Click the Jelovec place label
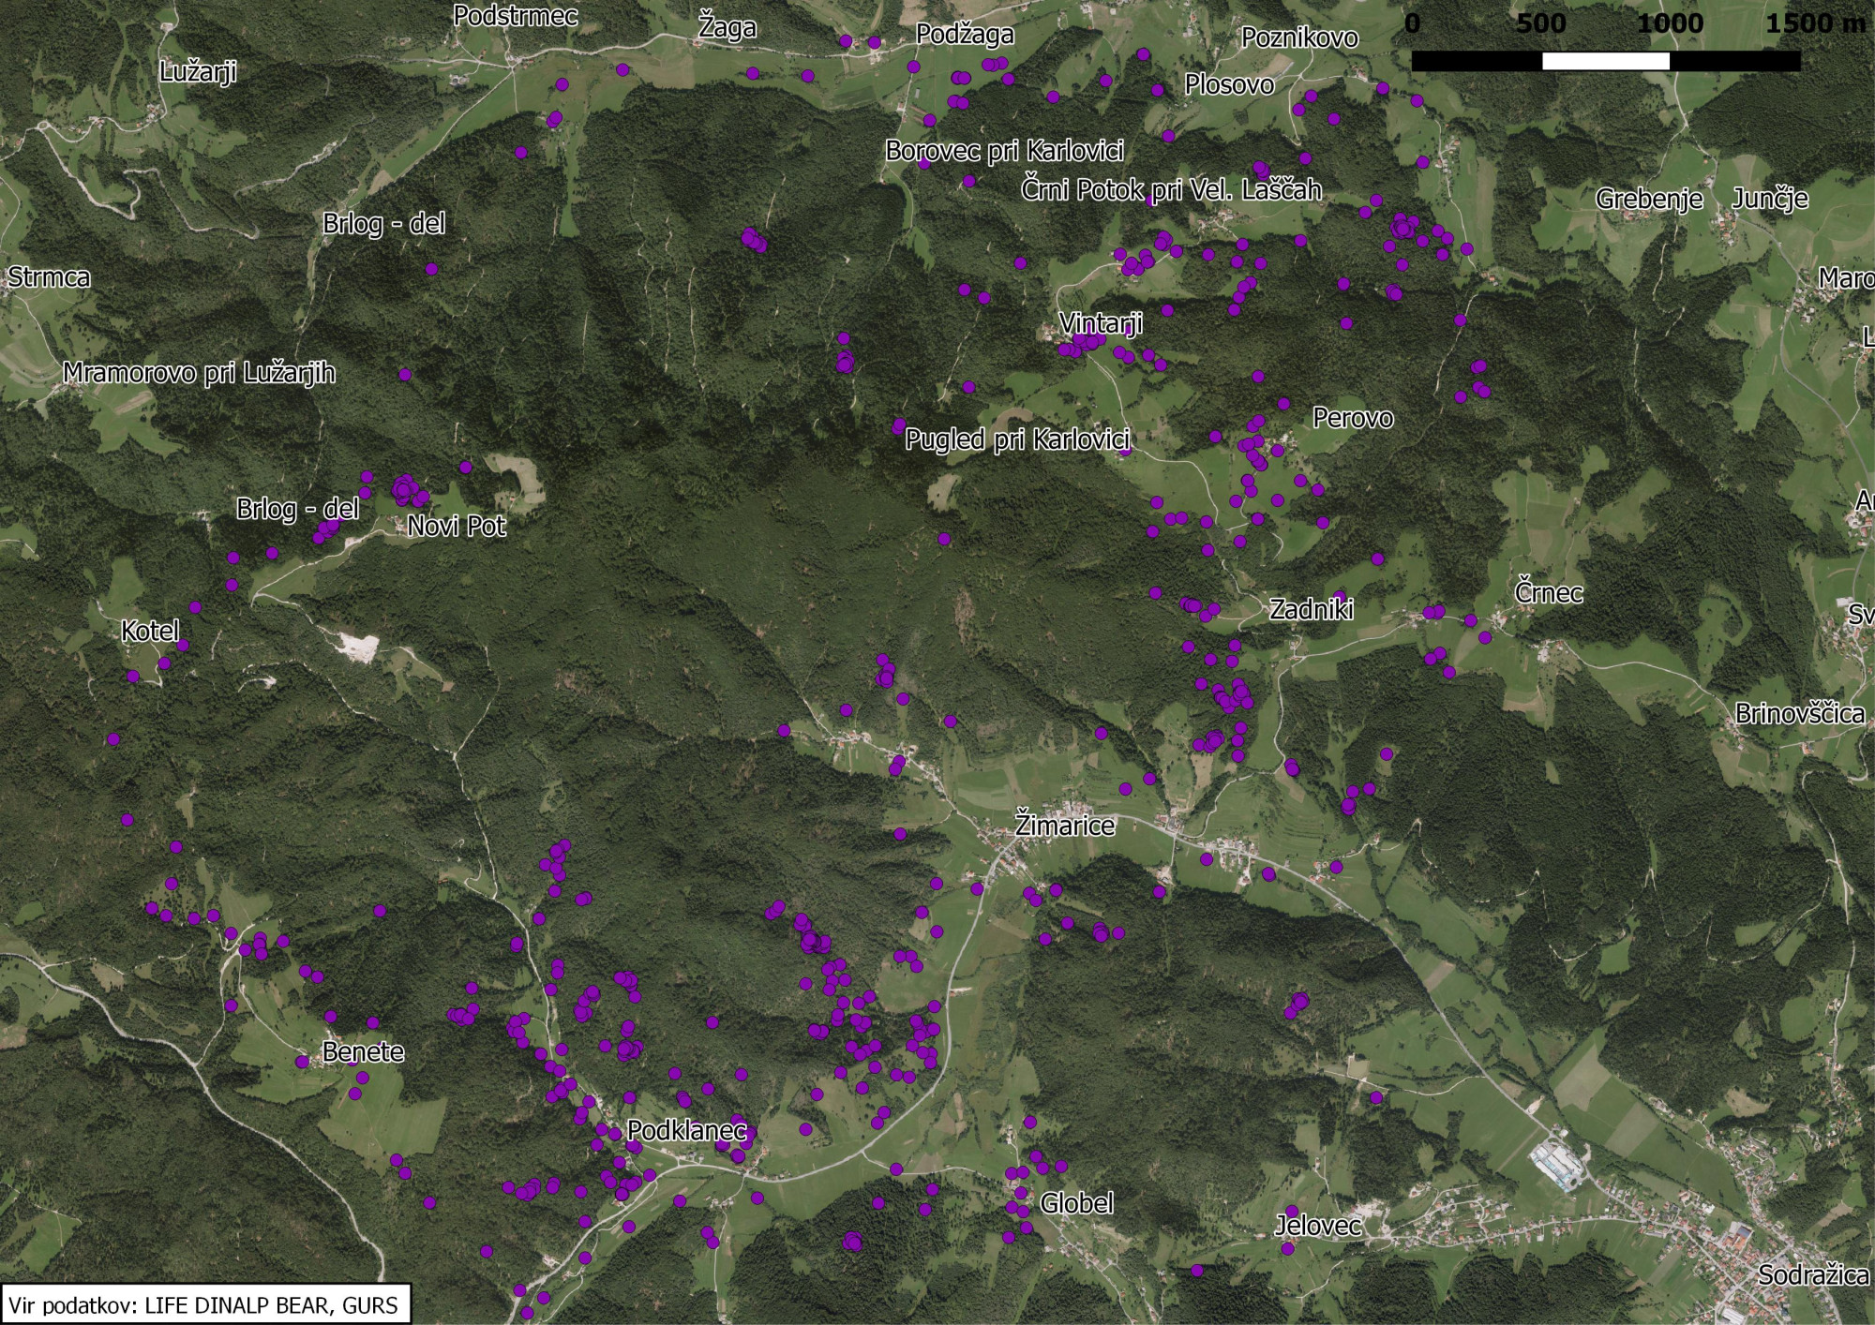The image size is (1875, 1325). click(1317, 1226)
